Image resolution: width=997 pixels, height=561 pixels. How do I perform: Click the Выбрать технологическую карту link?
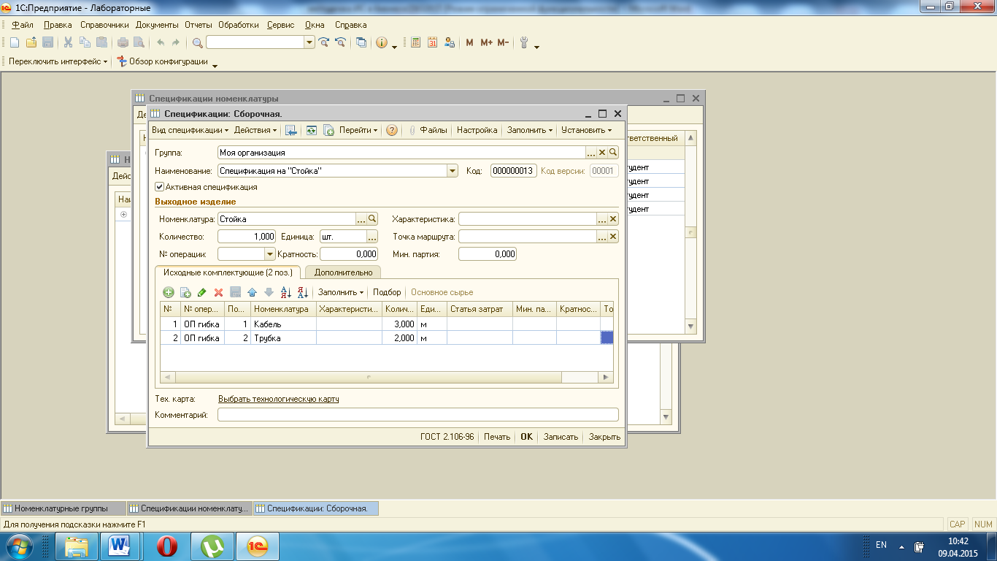coord(279,399)
